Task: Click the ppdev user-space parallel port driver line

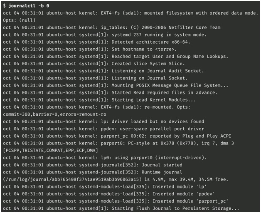Action: pos(103,129)
